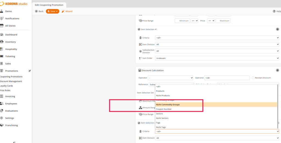Click the Back arrow icon
This screenshot has height=143, width=281.
(36, 11)
